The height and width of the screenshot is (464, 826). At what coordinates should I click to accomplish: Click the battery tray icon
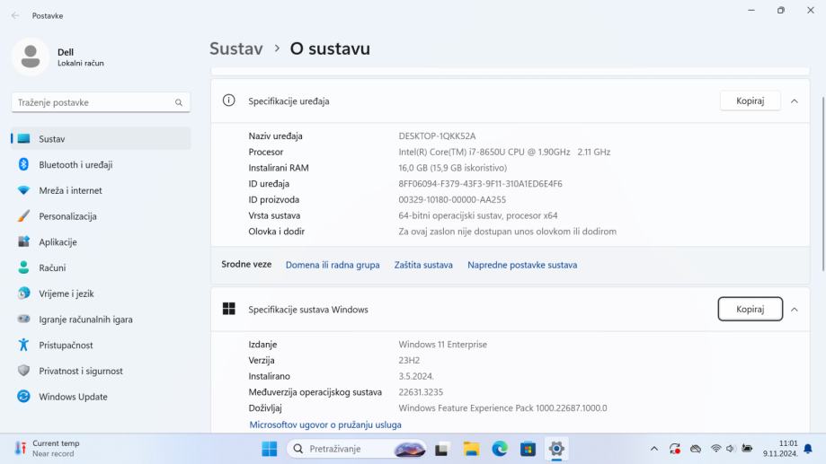[x=747, y=448]
